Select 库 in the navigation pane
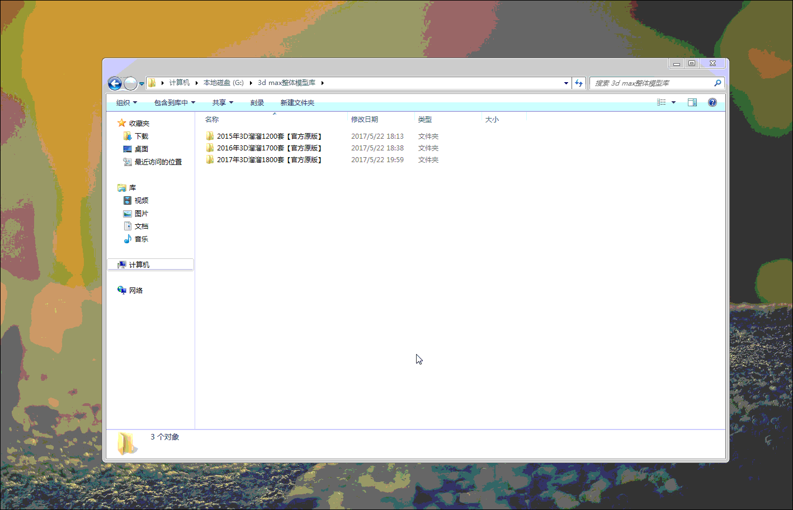The height and width of the screenshot is (510, 793). (133, 188)
